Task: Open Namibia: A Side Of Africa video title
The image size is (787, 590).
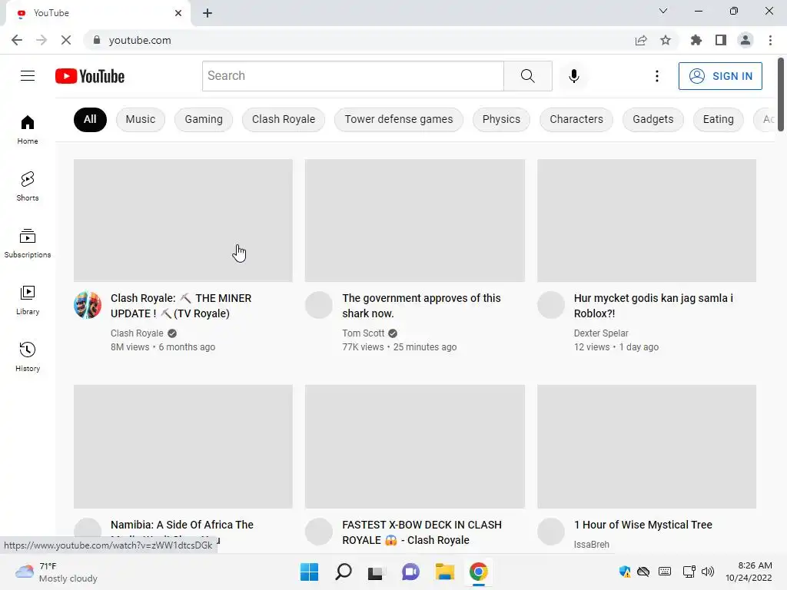Action: (181, 525)
